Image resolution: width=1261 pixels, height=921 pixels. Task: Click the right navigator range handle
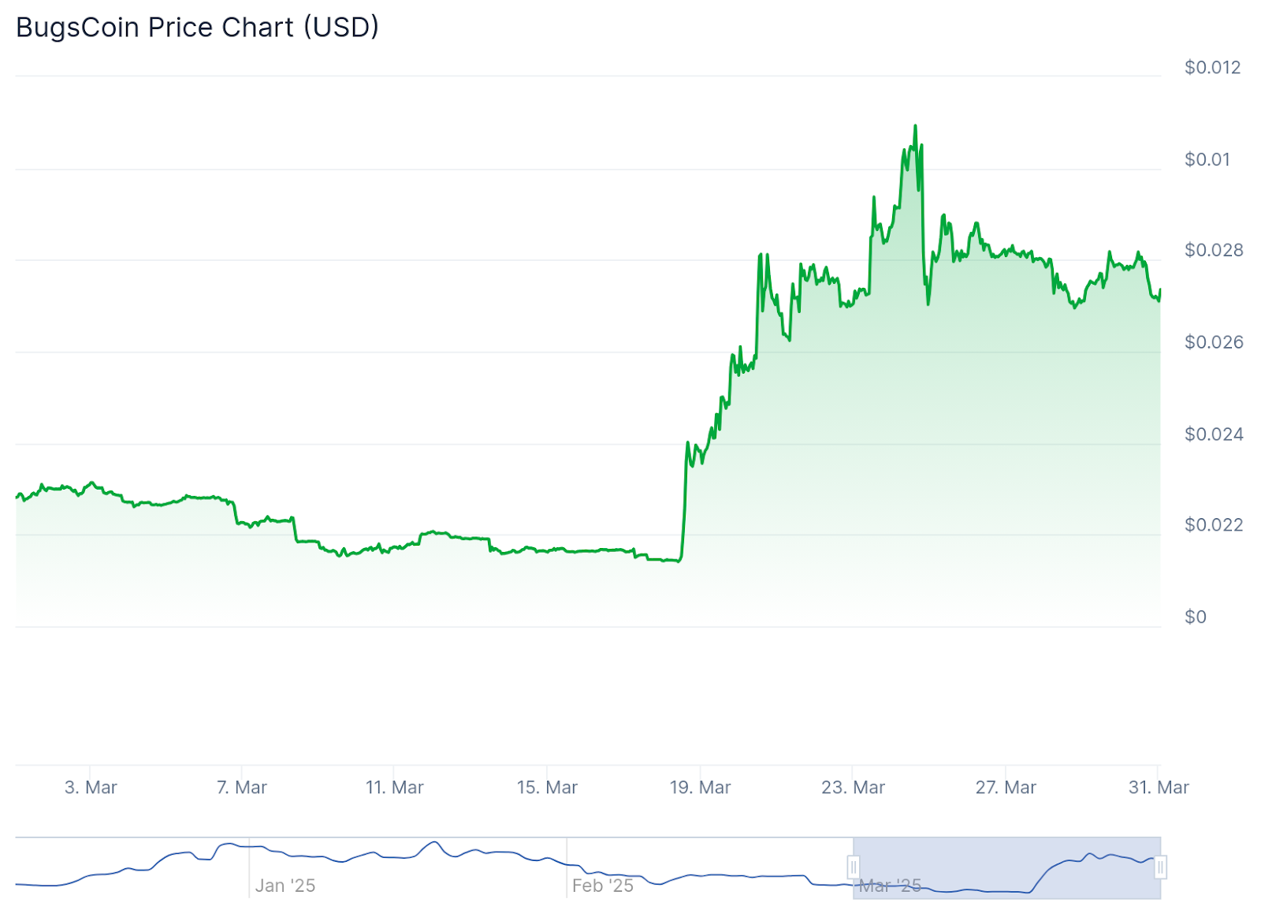(x=1160, y=867)
